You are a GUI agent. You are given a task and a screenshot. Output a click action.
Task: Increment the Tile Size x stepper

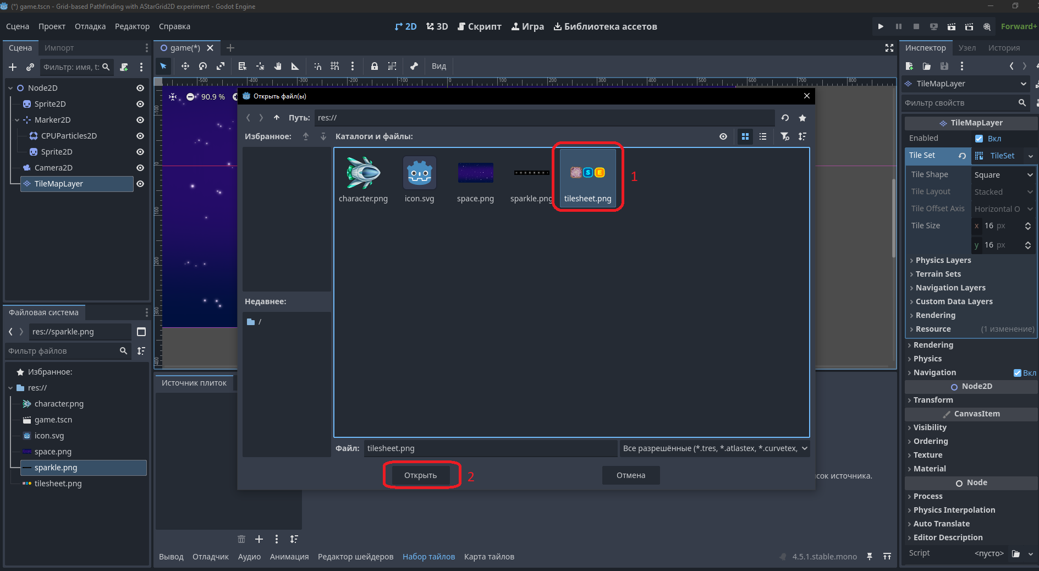1028,223
